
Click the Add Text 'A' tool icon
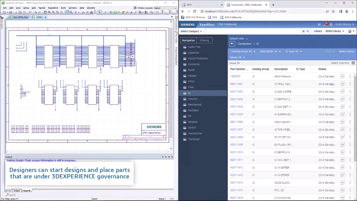coord(131,12)
